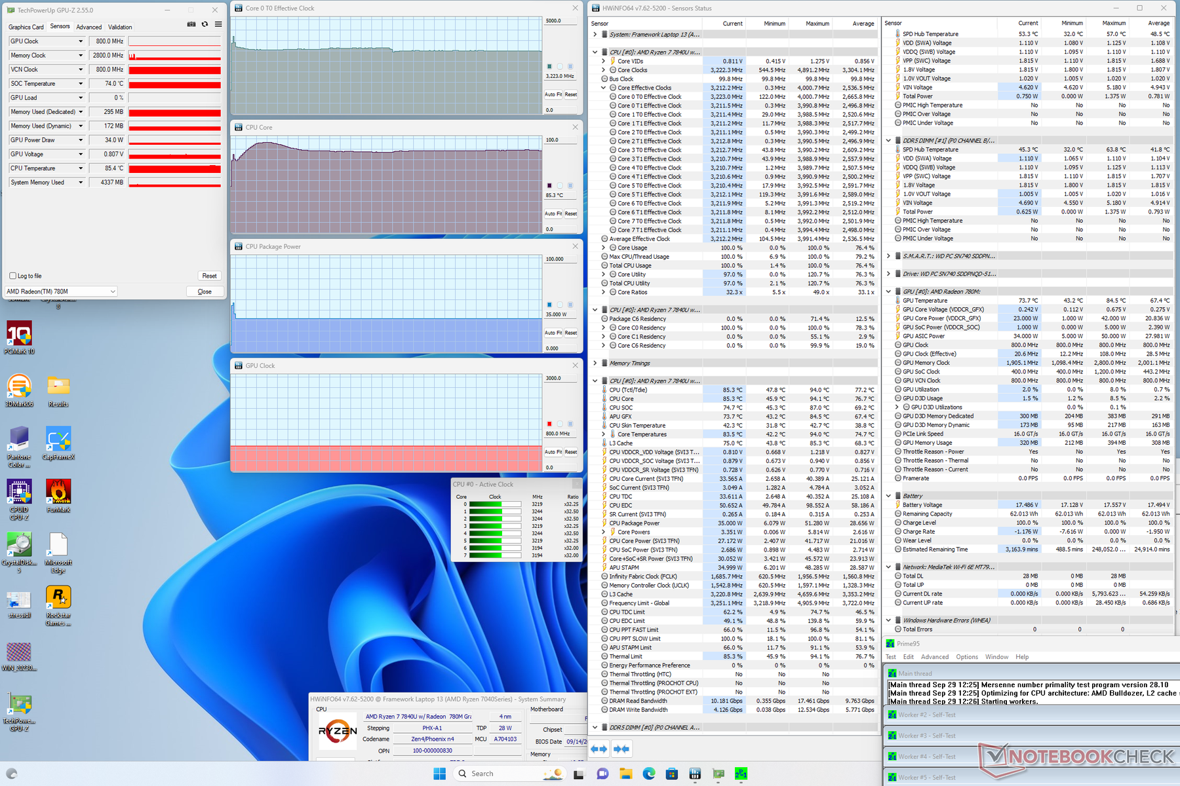Click Prime95 icon in the taskbar
Viewport: 1180px width, 786px height.
click(741, 774)
